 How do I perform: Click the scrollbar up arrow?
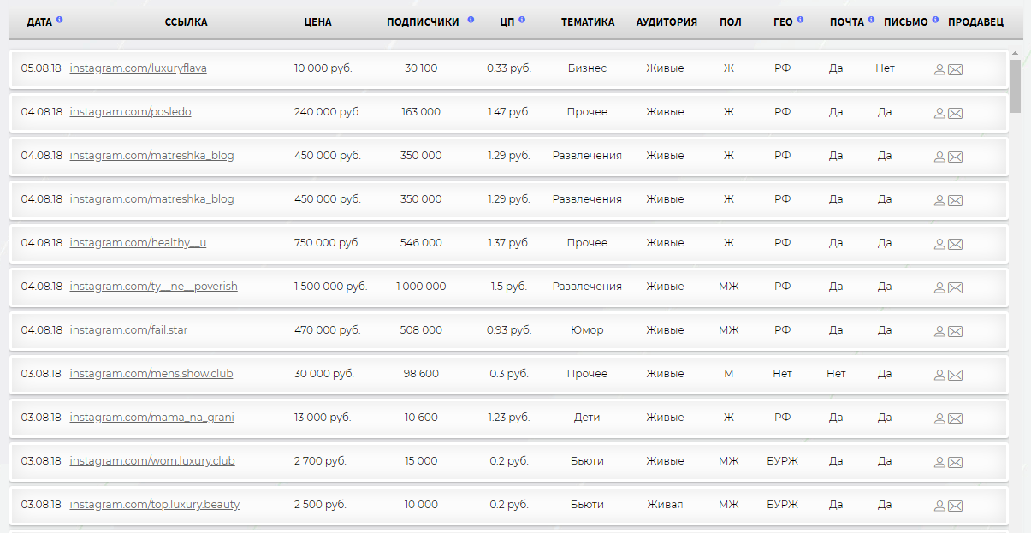pos(1015,55)
